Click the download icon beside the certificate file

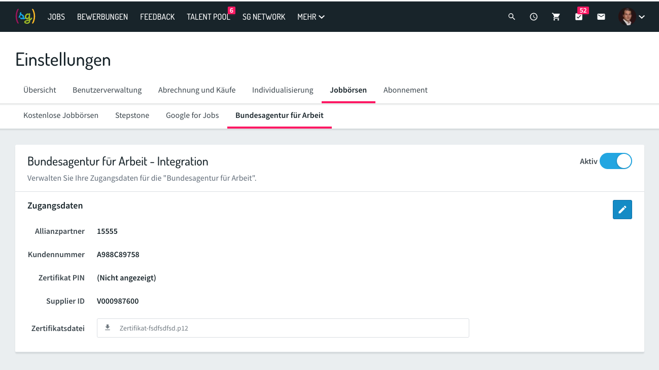pyautogui.click(x=108, y=327)
